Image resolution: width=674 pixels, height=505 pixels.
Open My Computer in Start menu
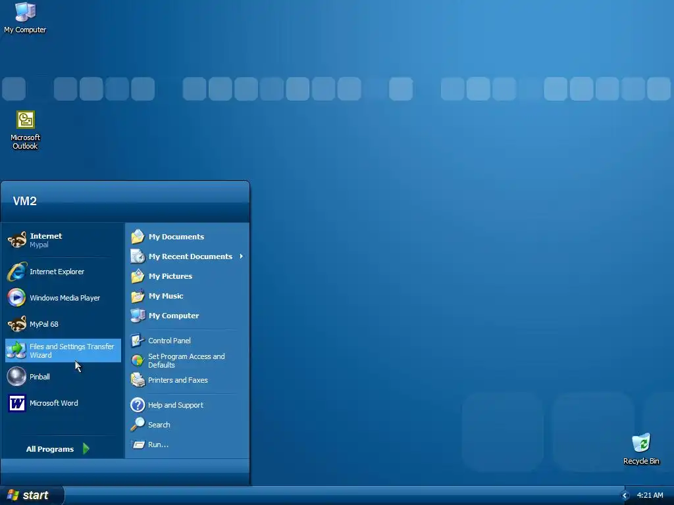[x=187, y=316]
